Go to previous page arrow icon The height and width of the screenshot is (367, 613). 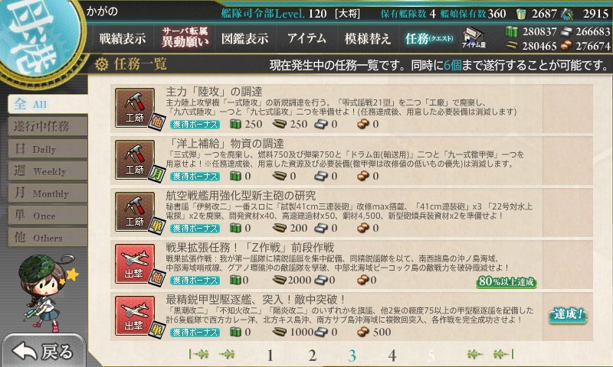click(227, 355)
